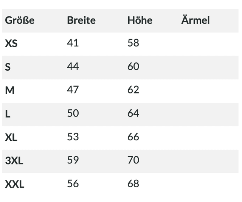Select the XL size label

click(11, 137)
